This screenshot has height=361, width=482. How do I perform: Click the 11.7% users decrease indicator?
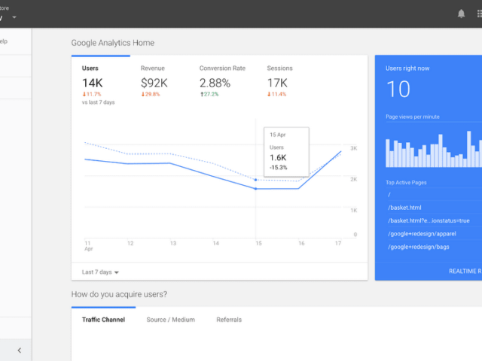[x=92, y=94]
